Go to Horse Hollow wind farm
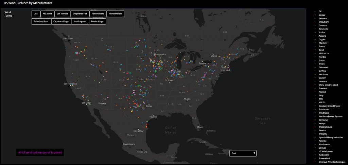Screen dimensions: 348x165 (x=116, y=14)
